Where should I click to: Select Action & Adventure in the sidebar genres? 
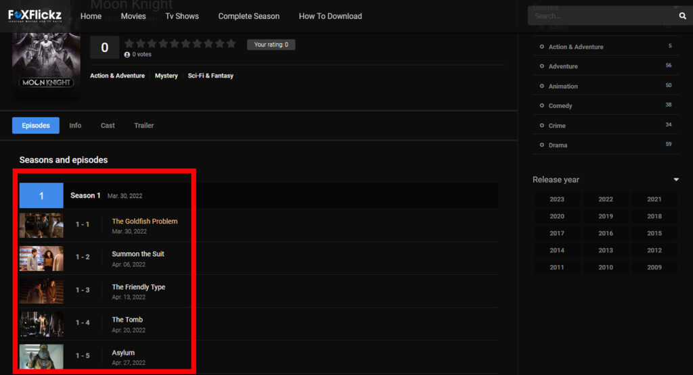coord(576,47)
